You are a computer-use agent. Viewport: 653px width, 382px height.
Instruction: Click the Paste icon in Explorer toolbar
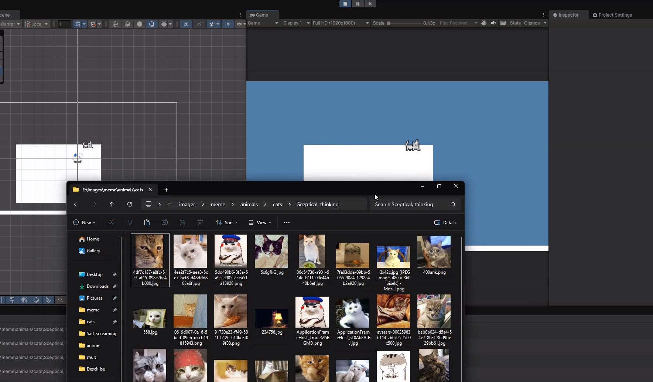pyautogui.click(x=147, y=222)
